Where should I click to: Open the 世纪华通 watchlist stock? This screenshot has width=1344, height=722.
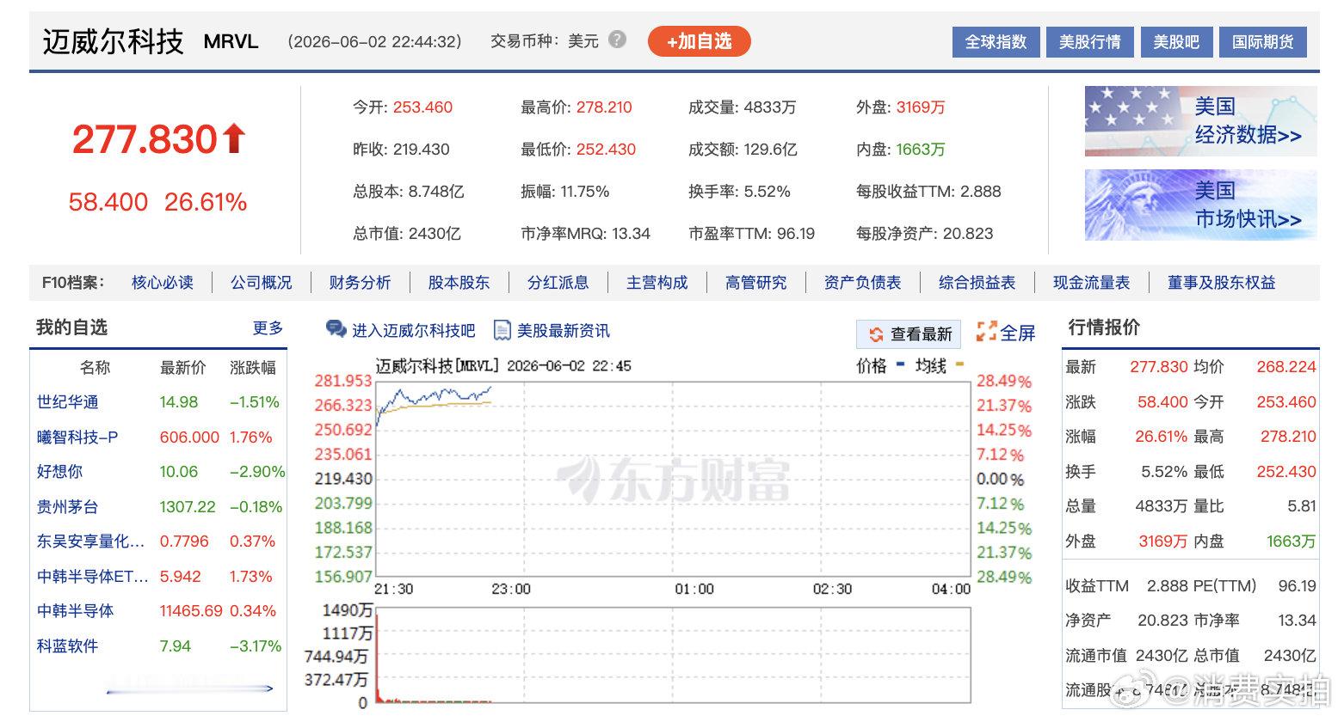[x=67, y=402]
